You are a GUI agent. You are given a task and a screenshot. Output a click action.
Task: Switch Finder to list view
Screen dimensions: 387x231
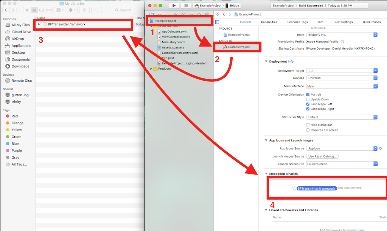[34, 10]
